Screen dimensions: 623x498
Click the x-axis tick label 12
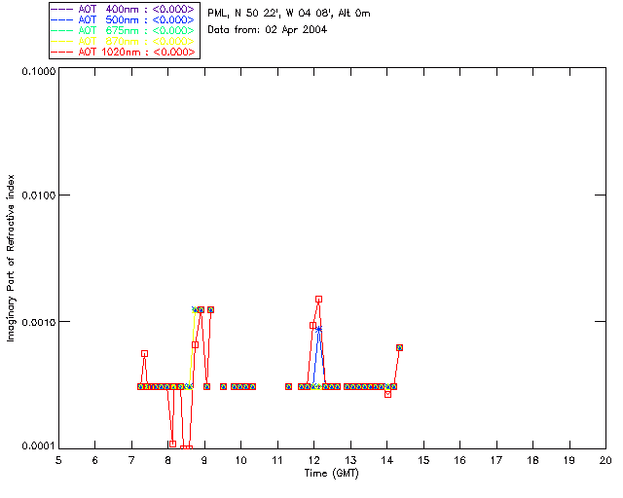[x=313, y=460]
